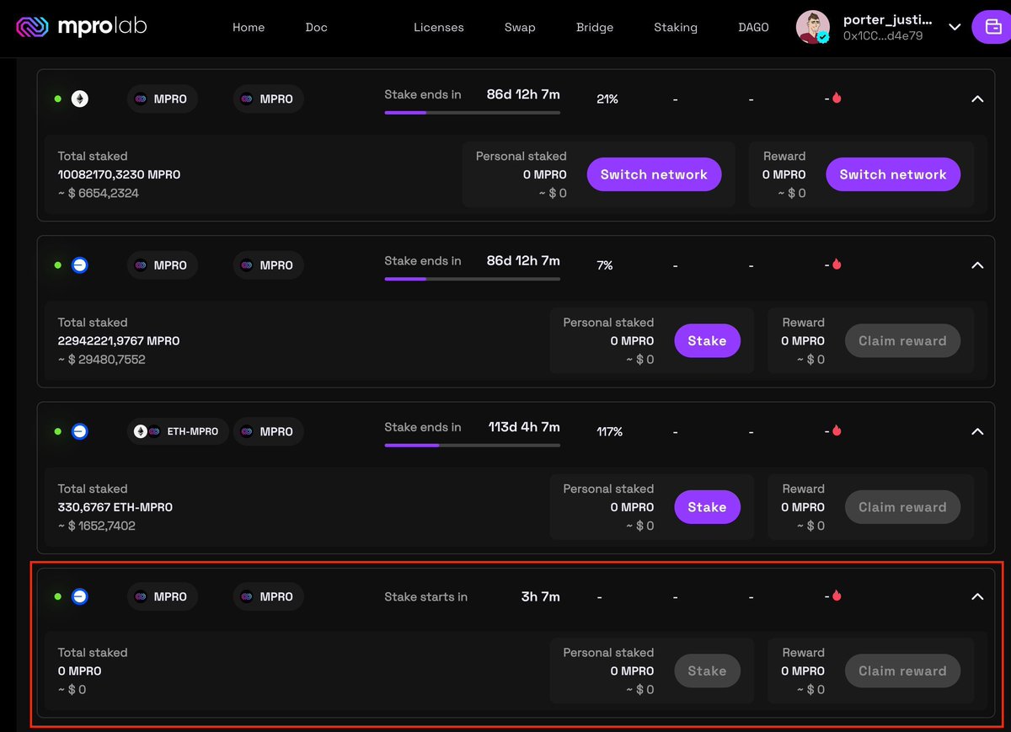The width and height of the screenshot is (1011, 732).
Task: Click the Ethereum network icon in 21% pool
Action: tap(79, 99)
